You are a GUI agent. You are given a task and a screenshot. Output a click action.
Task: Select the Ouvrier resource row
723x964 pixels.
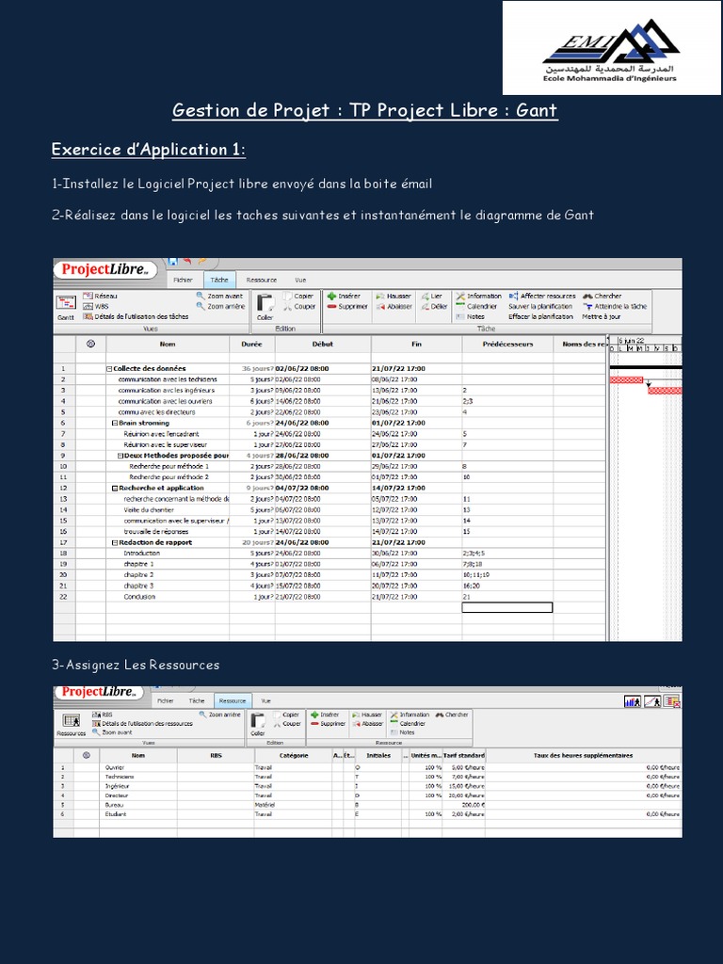(x=368, y=768)
